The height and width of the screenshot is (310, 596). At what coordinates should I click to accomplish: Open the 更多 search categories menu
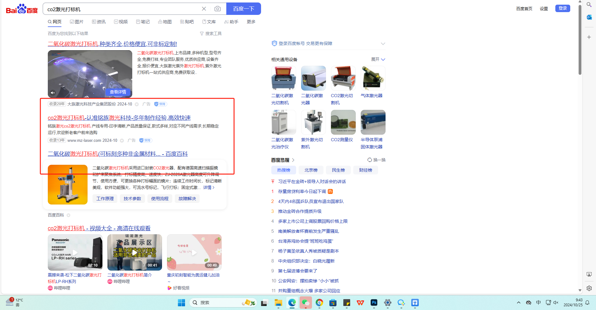click(x=251, y=22)
